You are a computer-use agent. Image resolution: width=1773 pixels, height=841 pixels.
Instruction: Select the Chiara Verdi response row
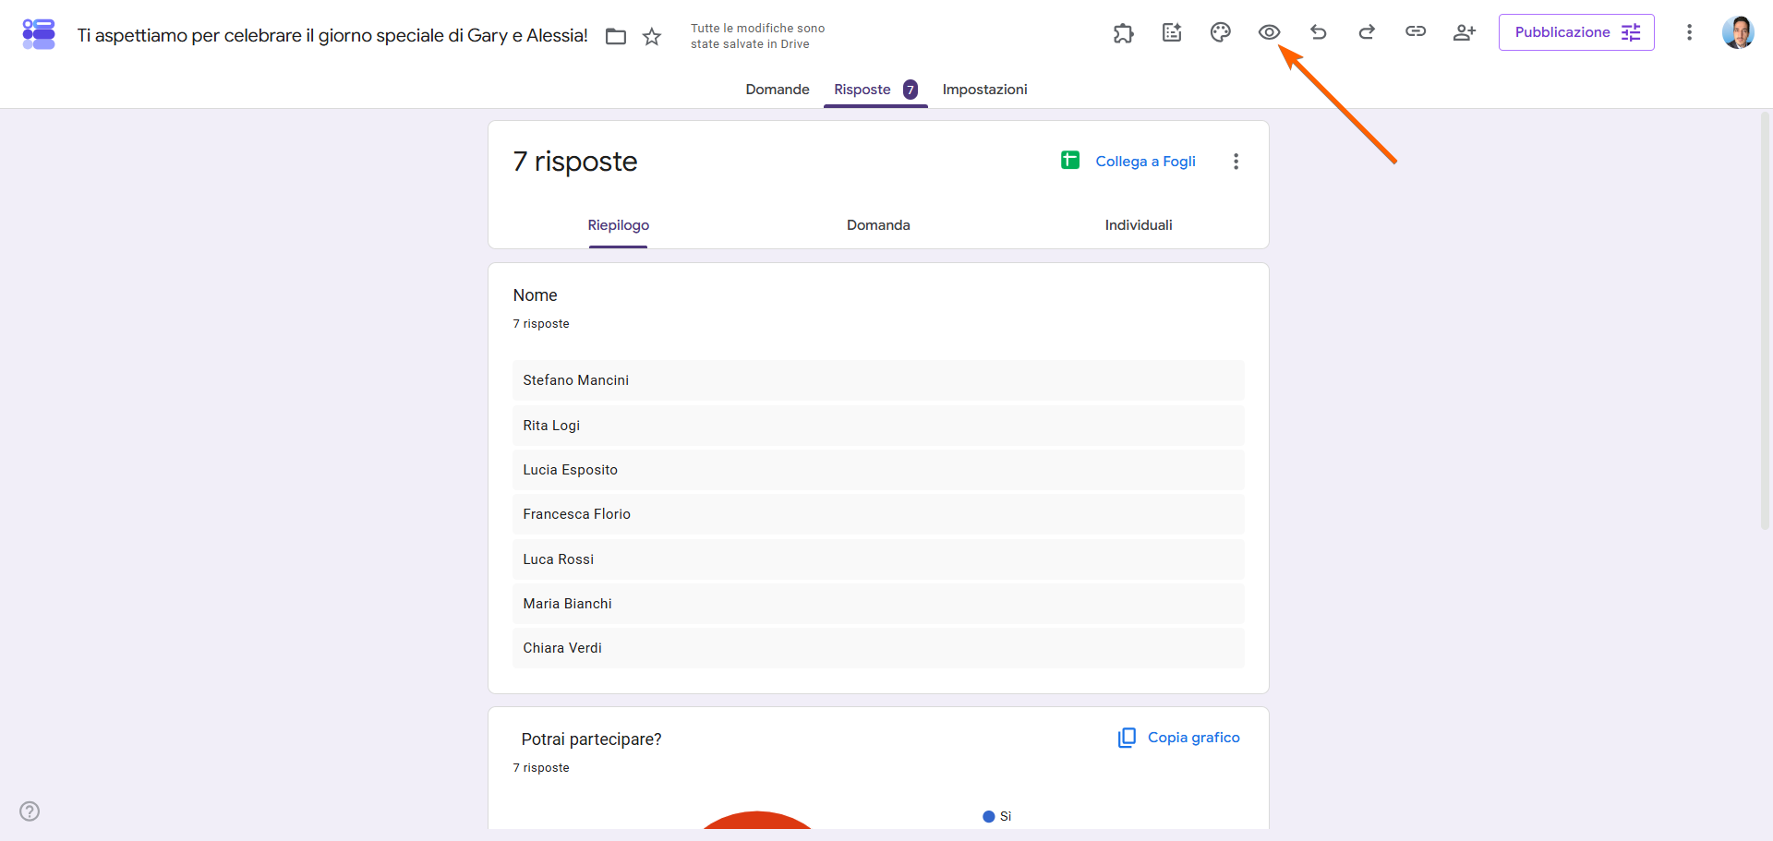tap(878, 648)
